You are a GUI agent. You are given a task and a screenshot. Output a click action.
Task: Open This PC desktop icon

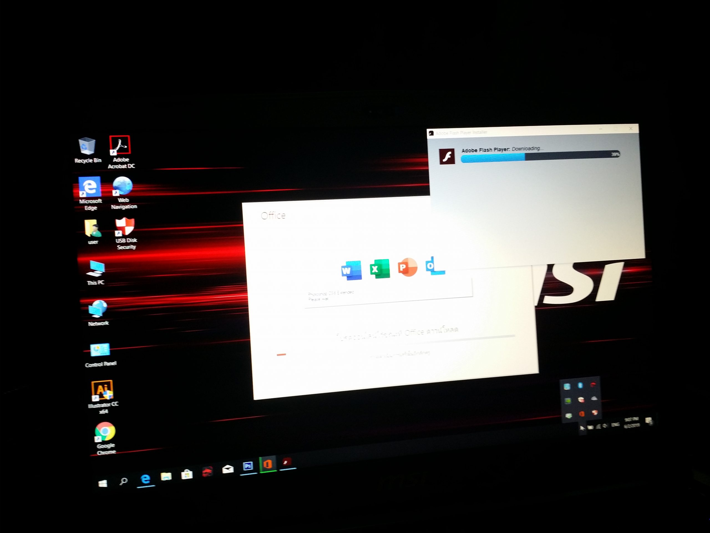[x=96, y=272]
